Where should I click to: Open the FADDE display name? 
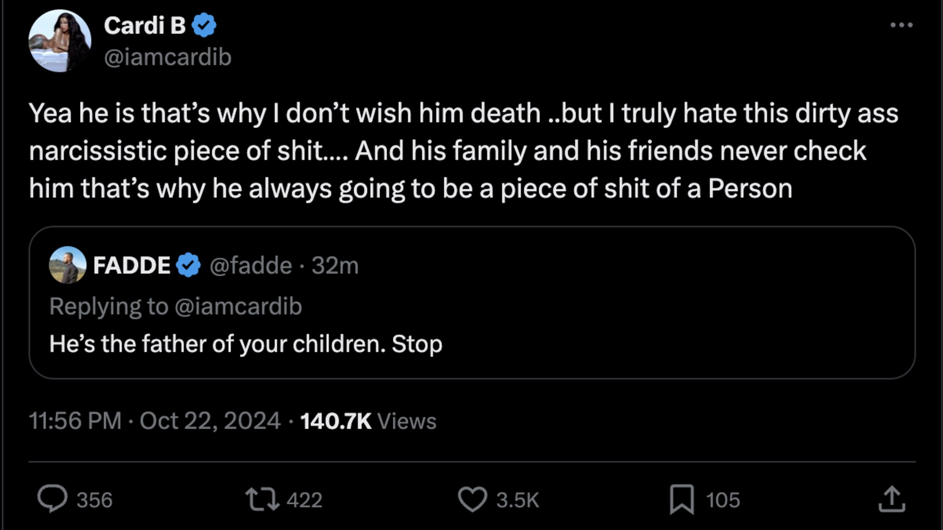[132, 265]
